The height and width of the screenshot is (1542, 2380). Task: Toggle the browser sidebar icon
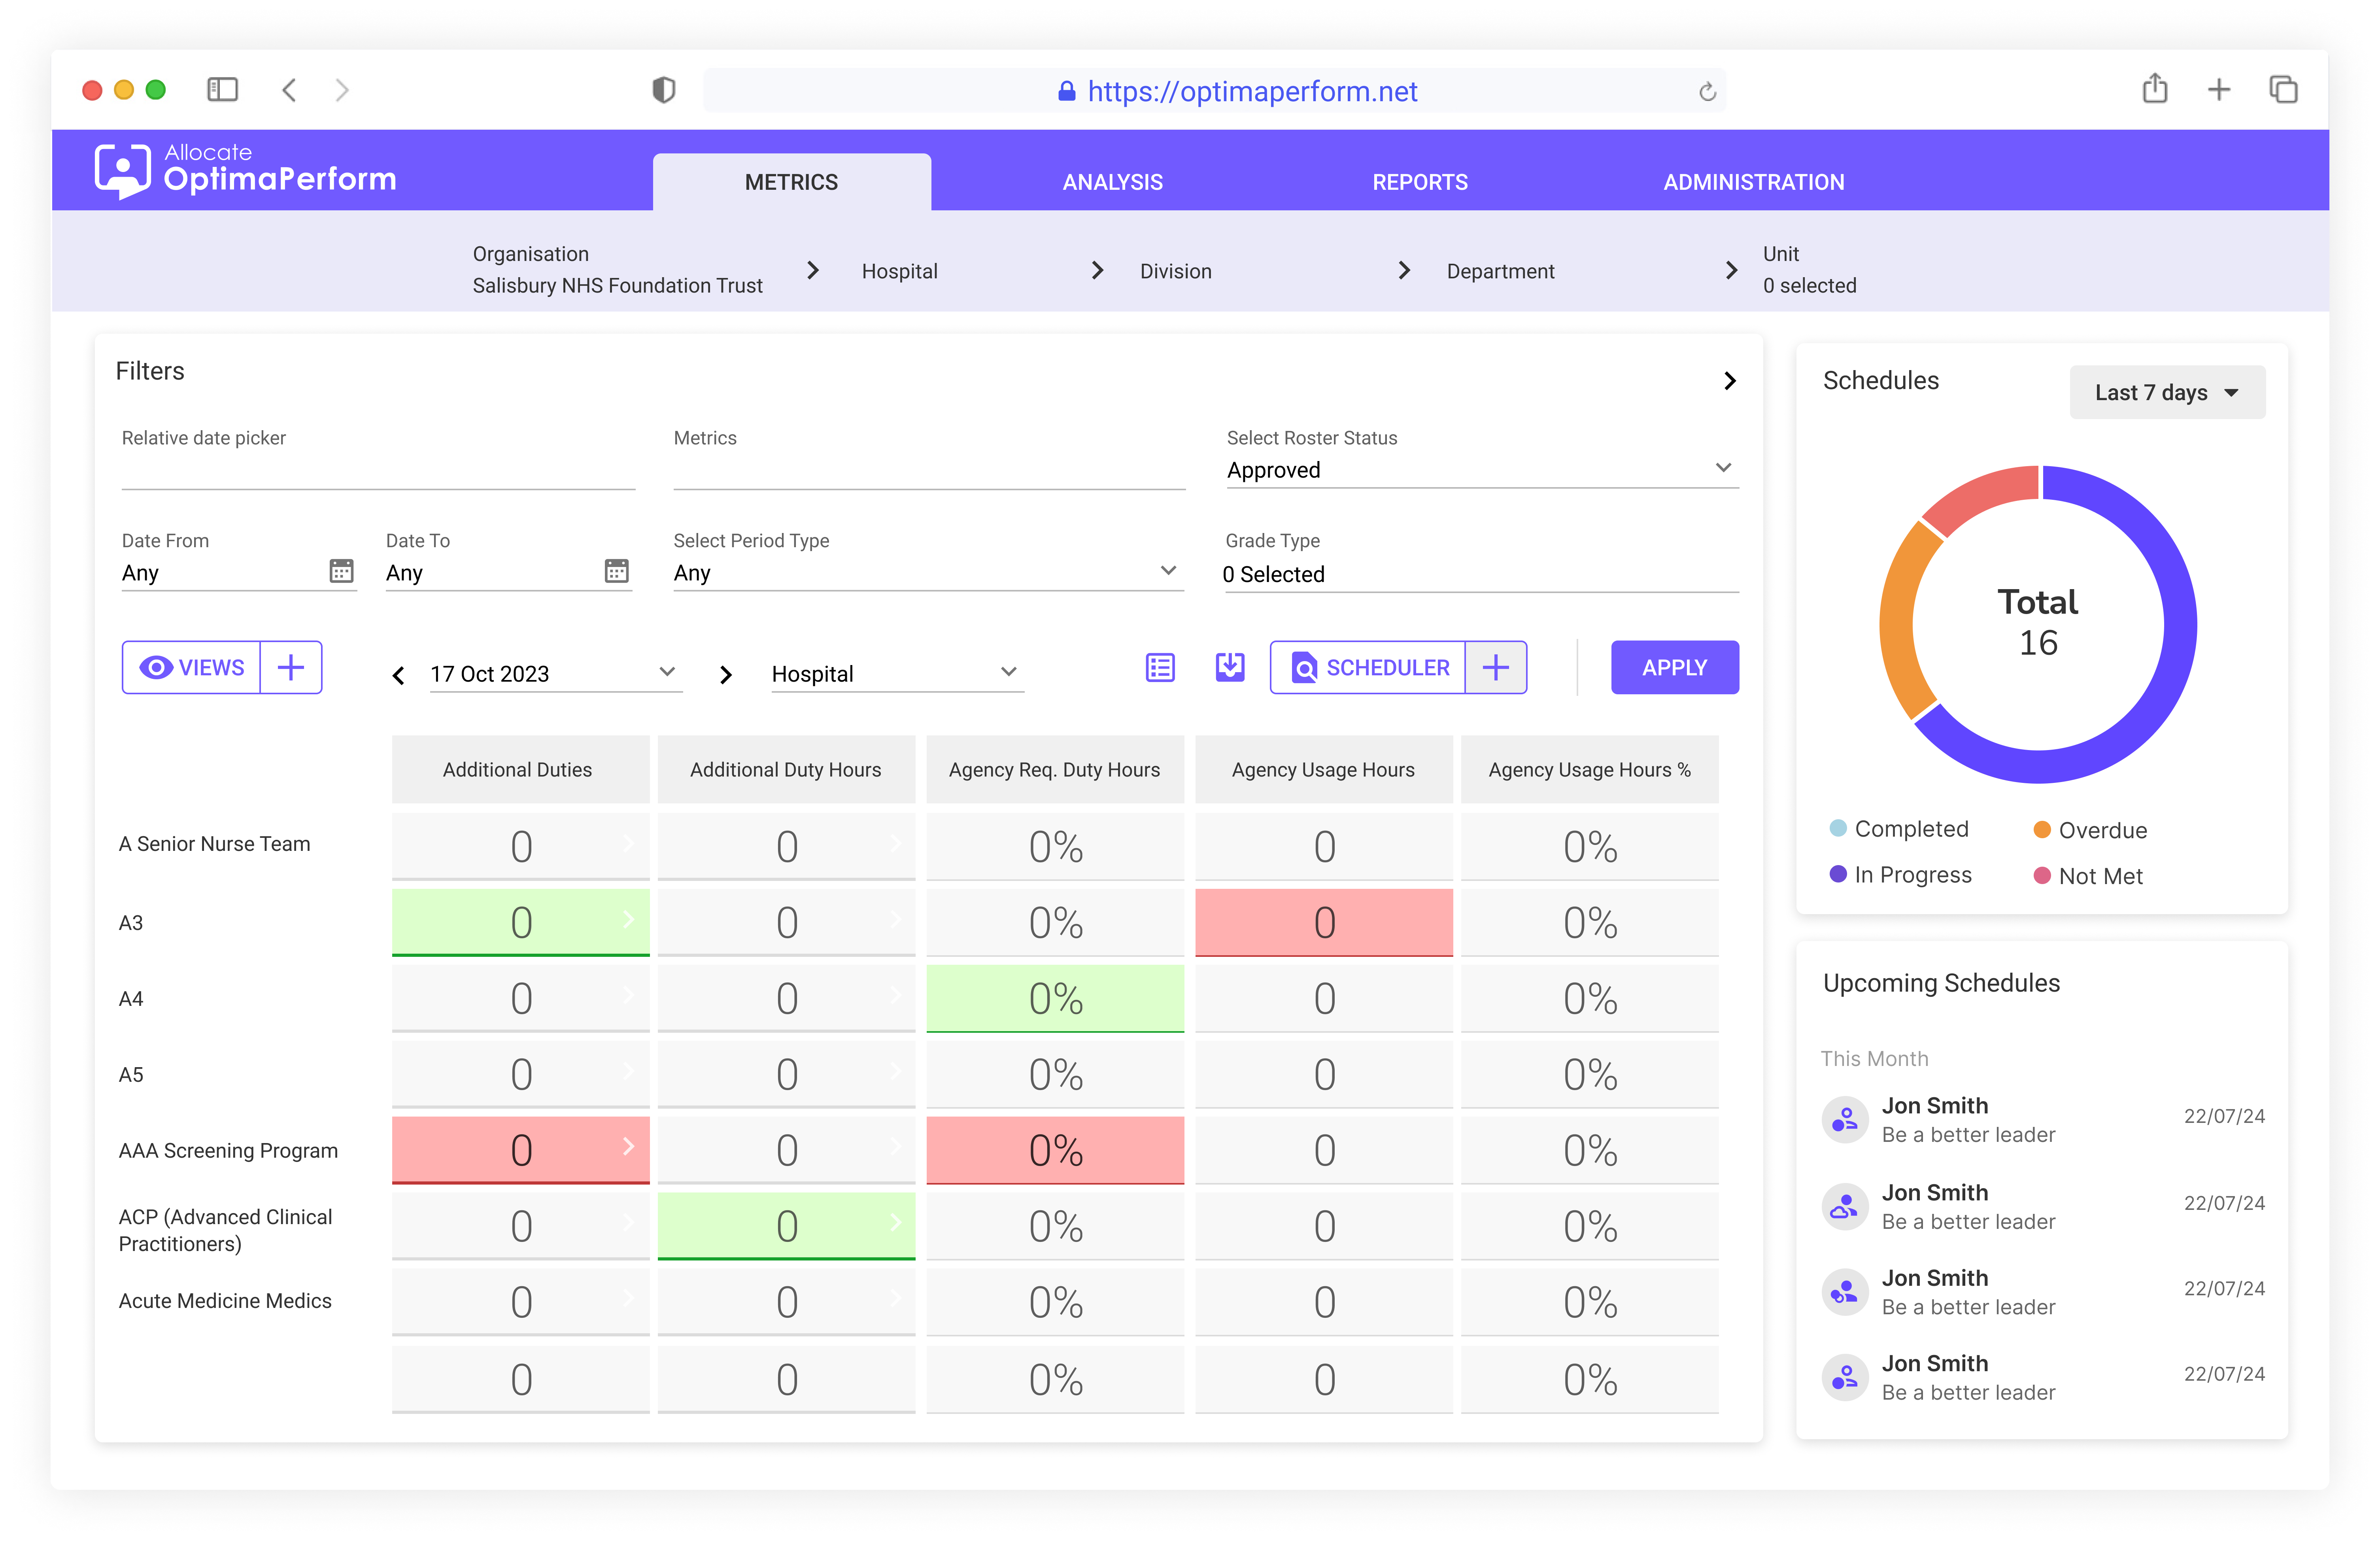222,90
